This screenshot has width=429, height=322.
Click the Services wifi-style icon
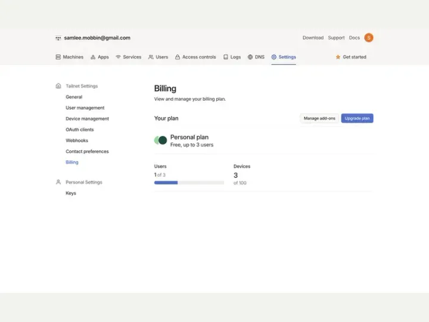point(118,57)
